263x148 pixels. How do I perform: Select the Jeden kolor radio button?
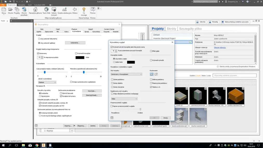point(114,62)
